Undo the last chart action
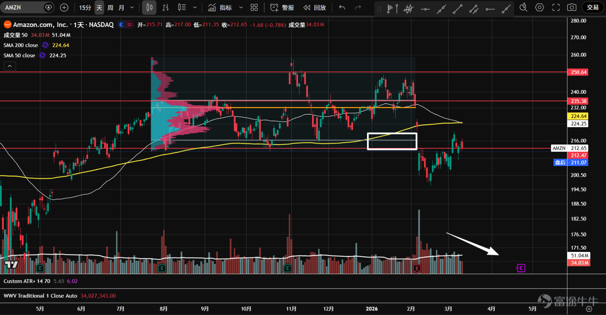 pos(342,8)
